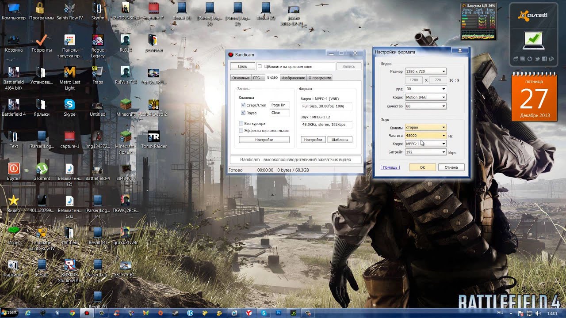The width and height of the screenshot is (566, 318).
Task: Click the Загрузка ЦП monitor gadget
Action: [x=478, y=22]
